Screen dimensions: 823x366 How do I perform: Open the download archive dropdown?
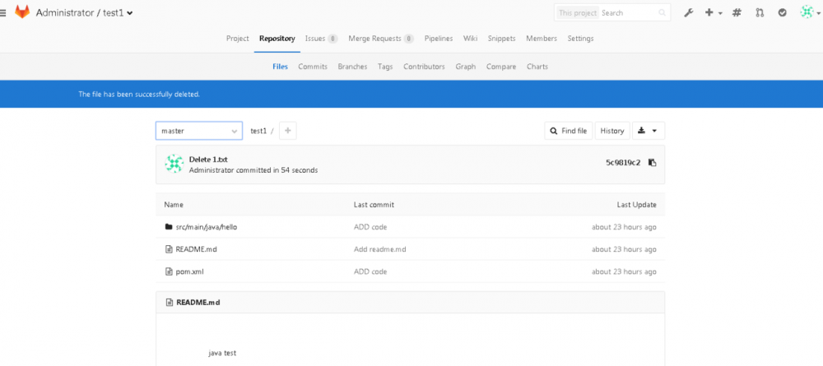coord(648,131)
